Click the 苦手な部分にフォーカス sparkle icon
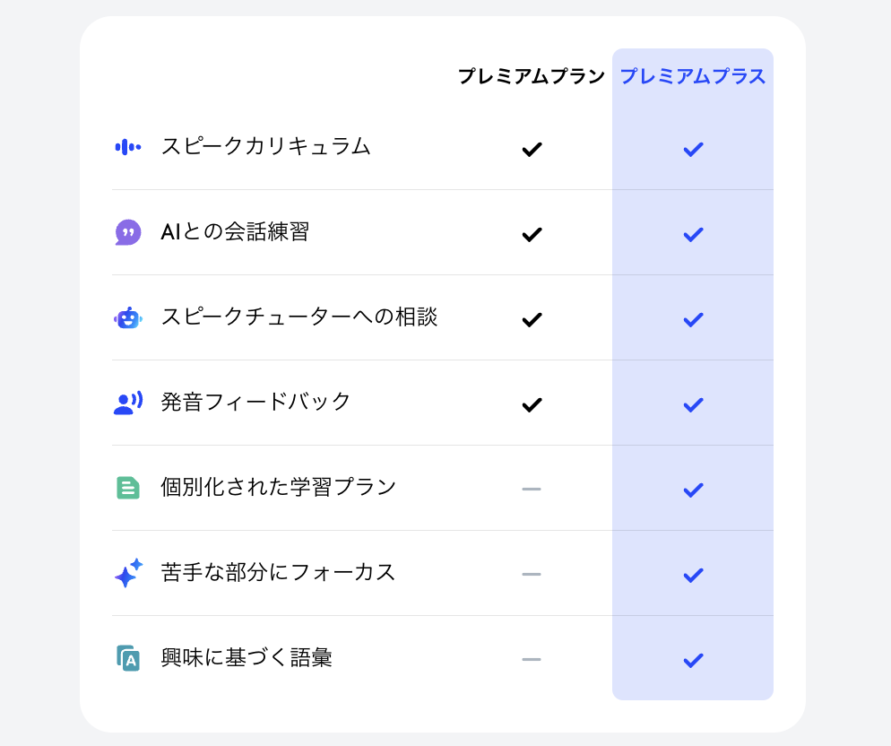Viewport: 891px width, 746px height. (x=128, y=573)
